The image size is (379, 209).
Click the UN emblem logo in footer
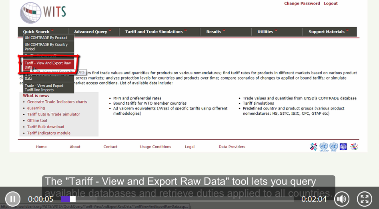point(333,147)
